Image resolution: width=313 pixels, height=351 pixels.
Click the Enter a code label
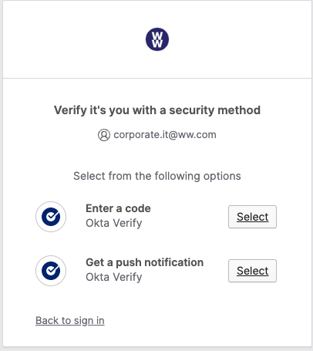tap(118, 208)
